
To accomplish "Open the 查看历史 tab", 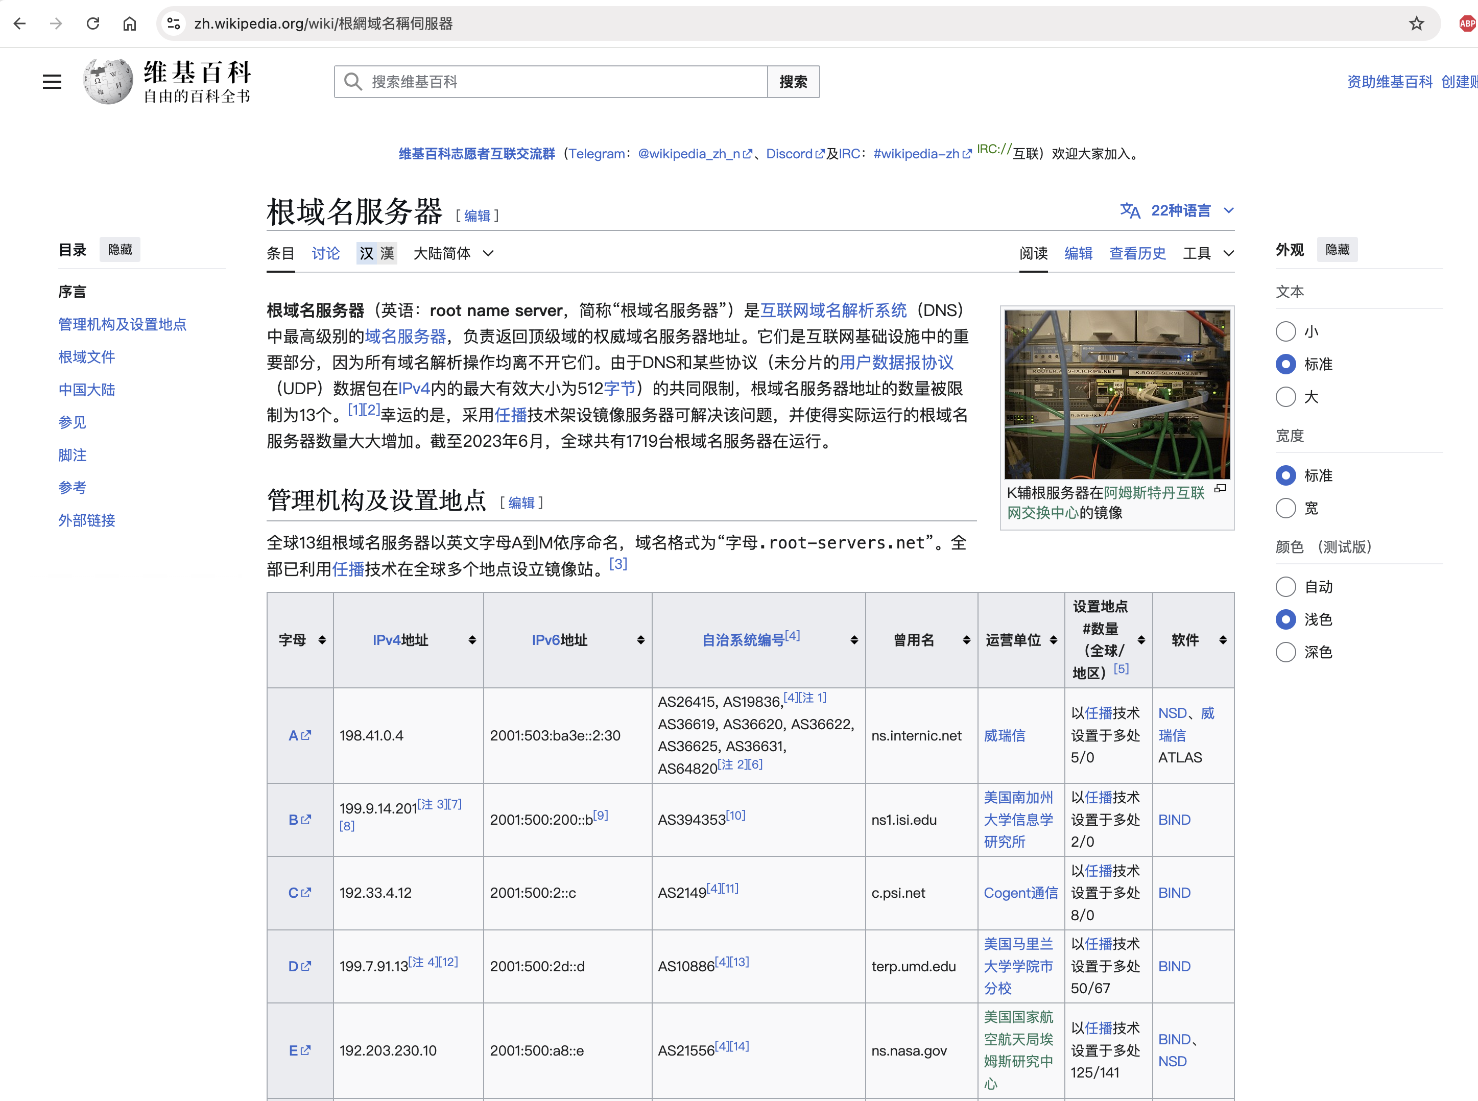I will click(1137, 253).
